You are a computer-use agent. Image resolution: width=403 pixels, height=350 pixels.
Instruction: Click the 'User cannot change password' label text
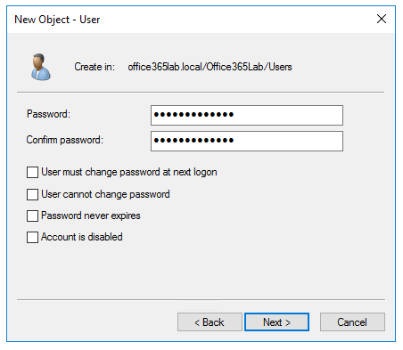tap(105, 194)
